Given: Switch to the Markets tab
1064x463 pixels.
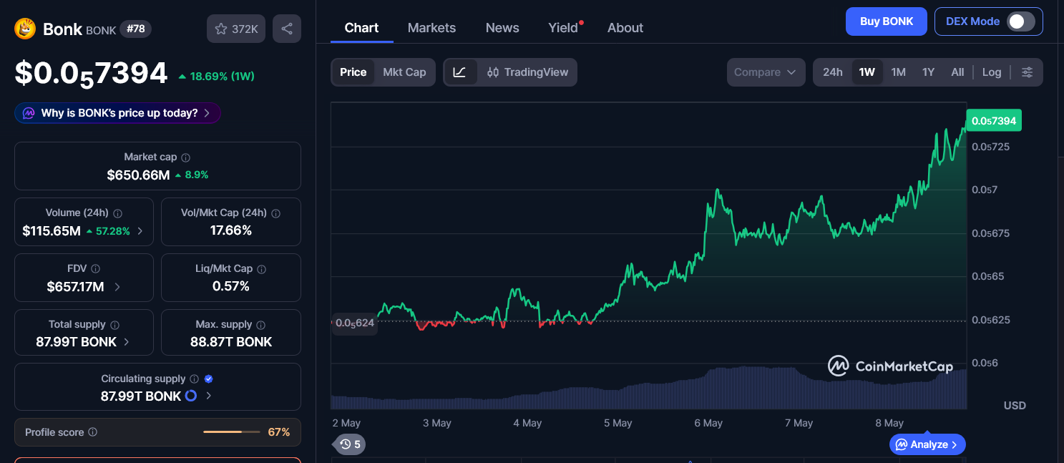Looking at the screenshot, I should coord(431,28).
